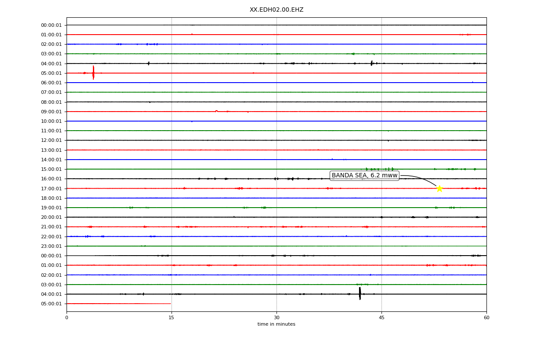
Task: Click the x-axis tick label 15
Action: [x=172, y=318]
